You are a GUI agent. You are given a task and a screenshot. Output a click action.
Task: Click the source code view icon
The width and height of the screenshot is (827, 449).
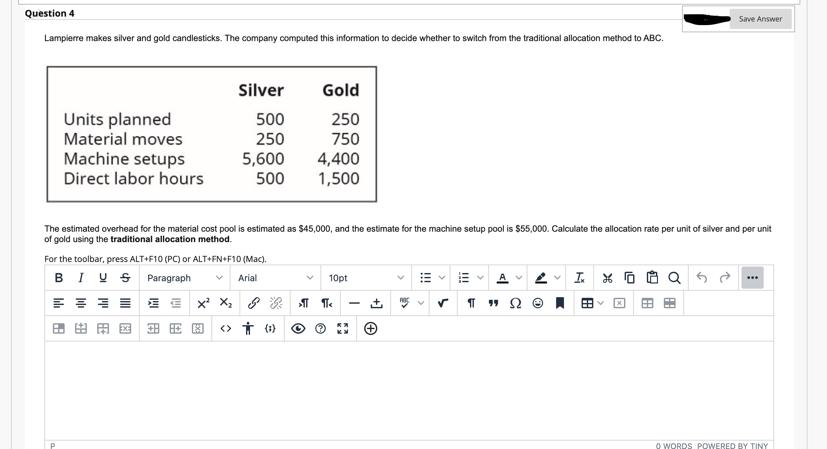tap(226, 328)
